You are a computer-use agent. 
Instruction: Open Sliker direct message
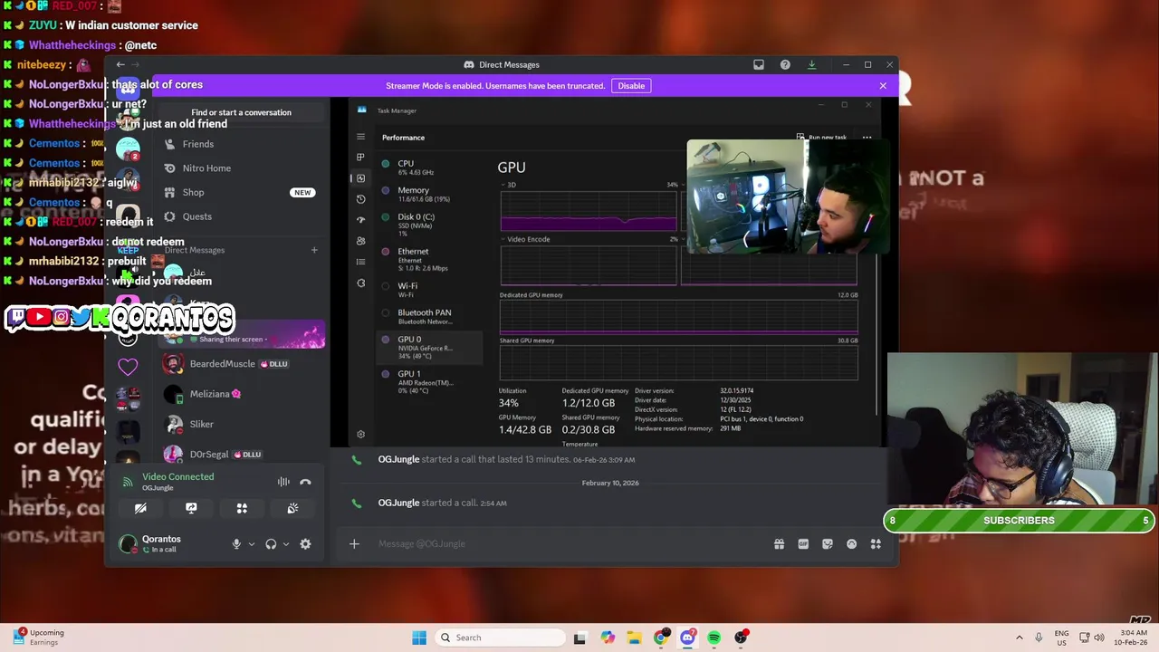pyautogui.click(x=241, y=424)
